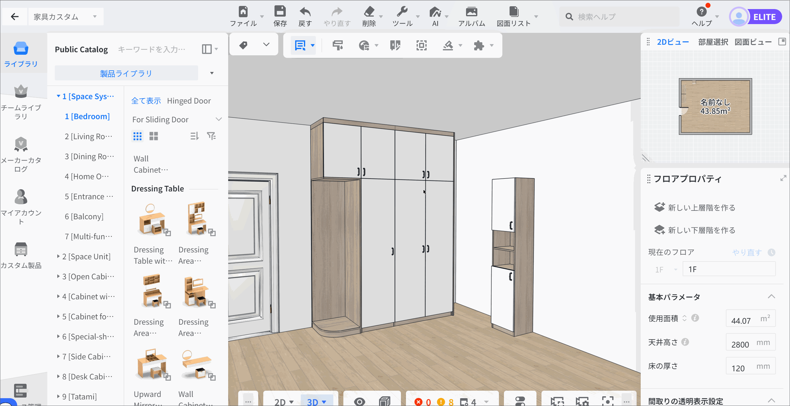Open the マイアカウント sidebar item
The image size is (790, 406).
click(x=21, y=207)
